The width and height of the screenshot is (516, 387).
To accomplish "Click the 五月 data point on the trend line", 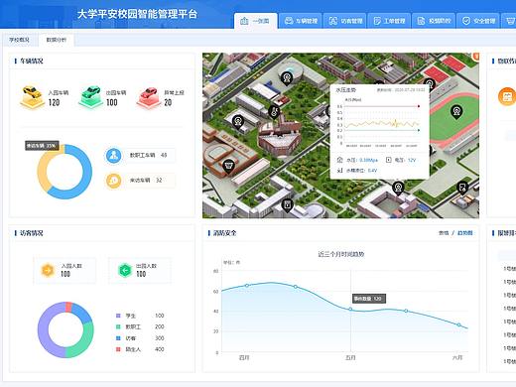I will 350,310.
